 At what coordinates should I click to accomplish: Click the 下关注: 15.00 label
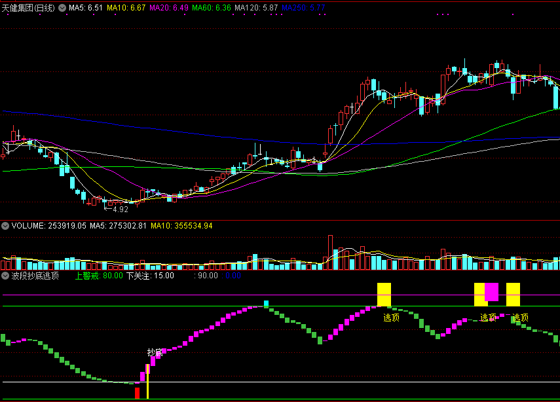point(151,276)
